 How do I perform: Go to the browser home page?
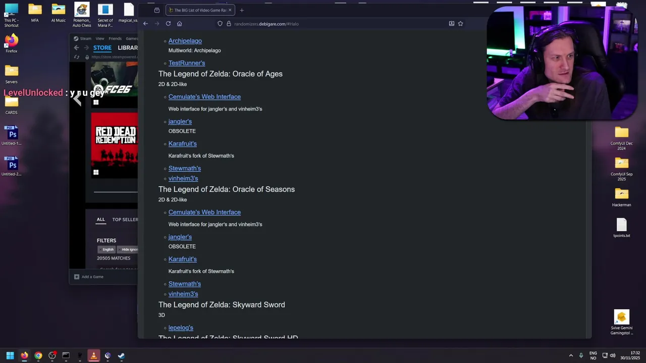(x=179, y=24)
